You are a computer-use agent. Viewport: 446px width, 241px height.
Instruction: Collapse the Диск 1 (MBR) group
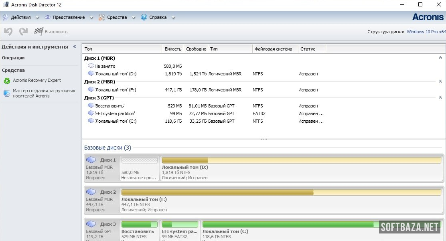click(x=440, y=58)
